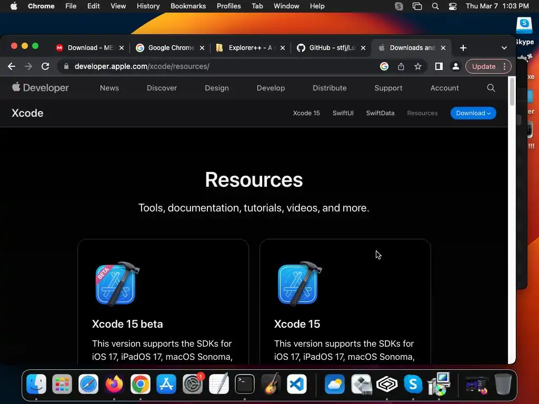The image size is (539, 404).
Task: Click the Xcode 15 release card heading
Action: click(297, 324)
